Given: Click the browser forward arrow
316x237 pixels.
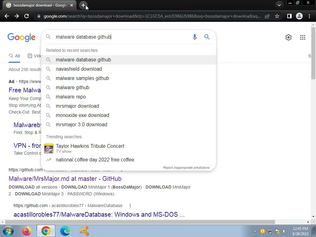Looking at the screenshot, I should 17,16.
